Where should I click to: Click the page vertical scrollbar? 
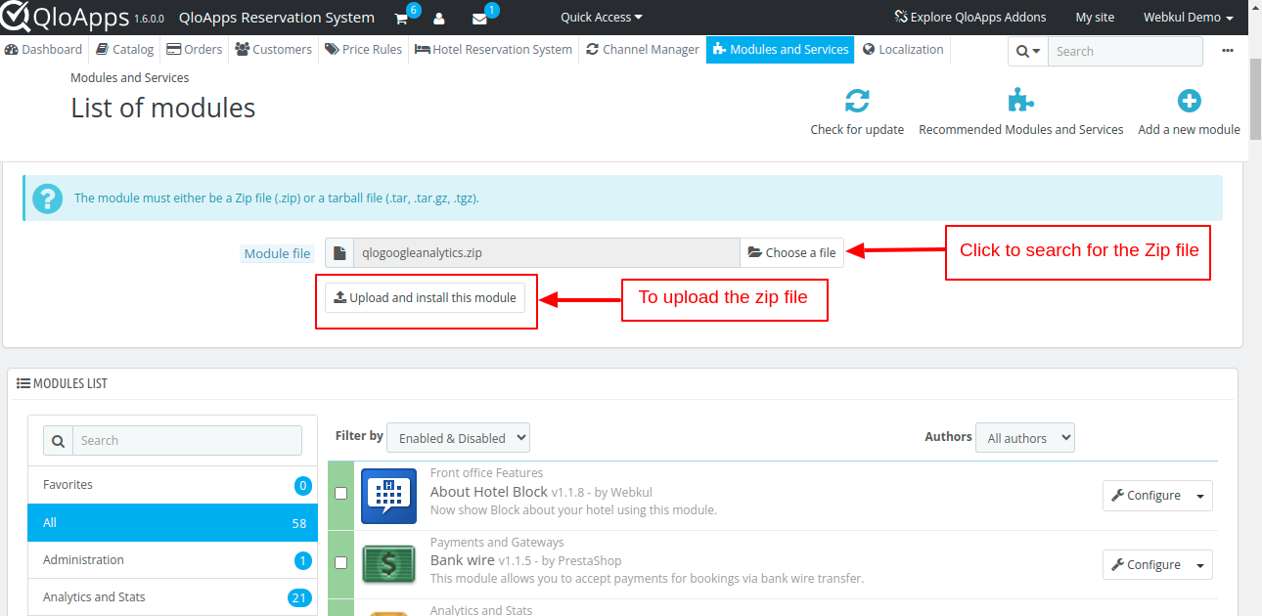coord(1254,100)
